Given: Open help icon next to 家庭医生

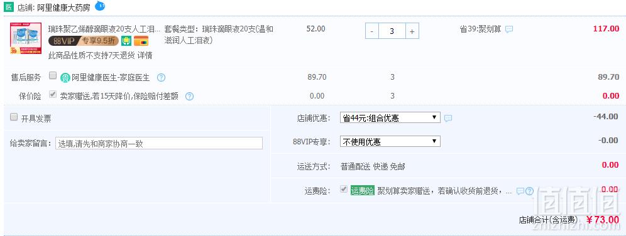Looking at the screenshot, I should [161, 78].
